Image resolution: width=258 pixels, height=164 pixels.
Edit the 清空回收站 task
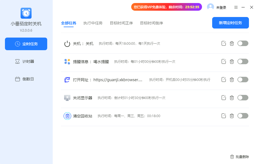pos(224,116)
